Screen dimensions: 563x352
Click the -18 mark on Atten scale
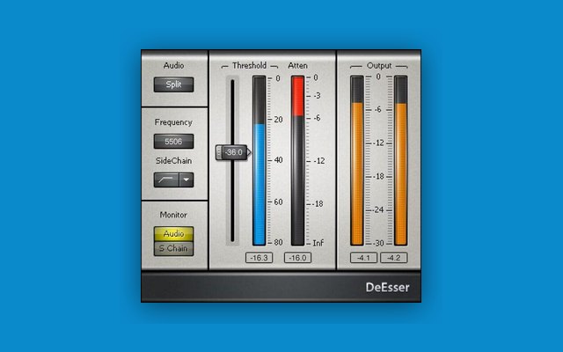tap(318, 204)
